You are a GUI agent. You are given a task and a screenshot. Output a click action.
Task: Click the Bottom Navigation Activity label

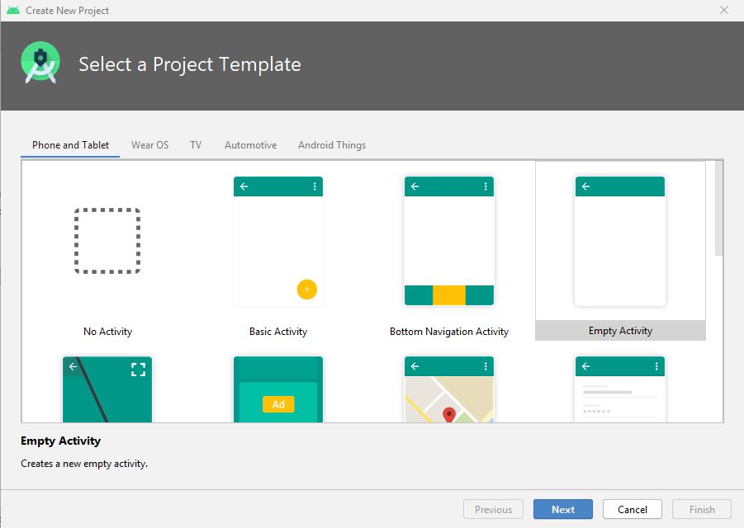pos(449,332)
